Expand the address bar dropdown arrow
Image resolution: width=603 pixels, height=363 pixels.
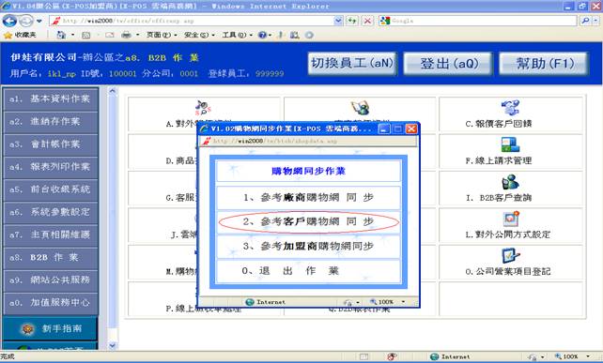(338, 21)
